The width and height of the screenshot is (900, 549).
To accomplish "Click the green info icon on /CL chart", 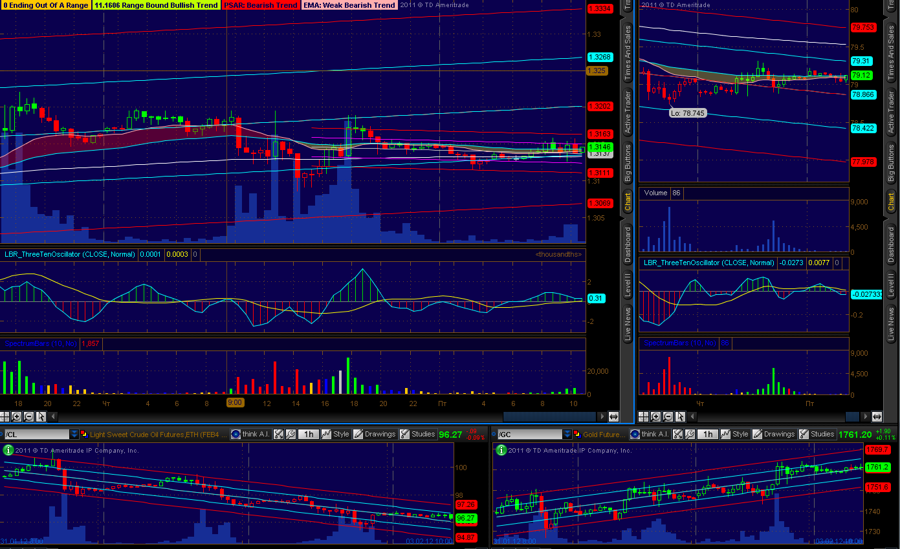I will click(8, 450).
